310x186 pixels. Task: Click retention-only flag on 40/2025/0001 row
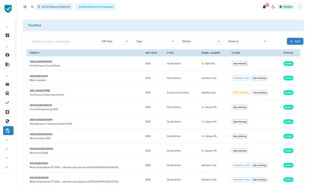(241, 78)
